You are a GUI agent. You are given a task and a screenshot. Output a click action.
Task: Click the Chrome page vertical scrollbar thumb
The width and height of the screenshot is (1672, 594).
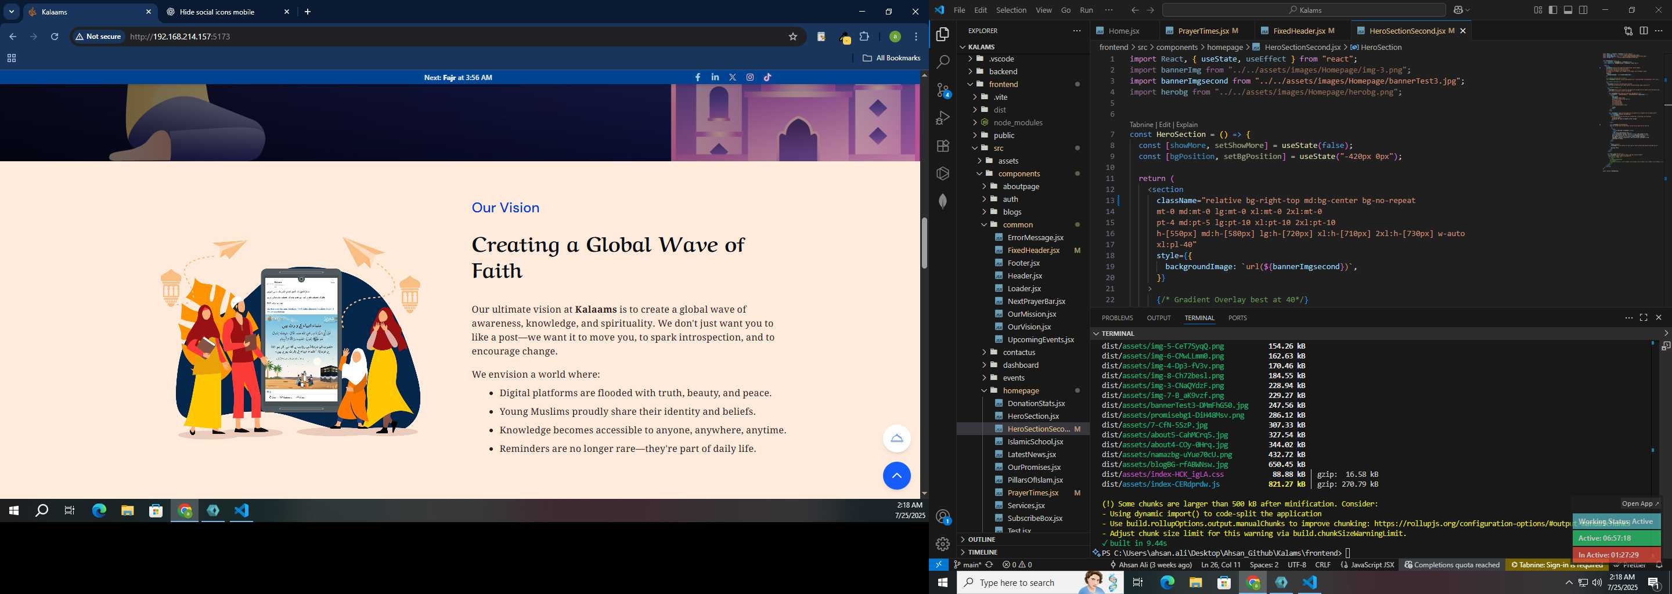(924, 243)
